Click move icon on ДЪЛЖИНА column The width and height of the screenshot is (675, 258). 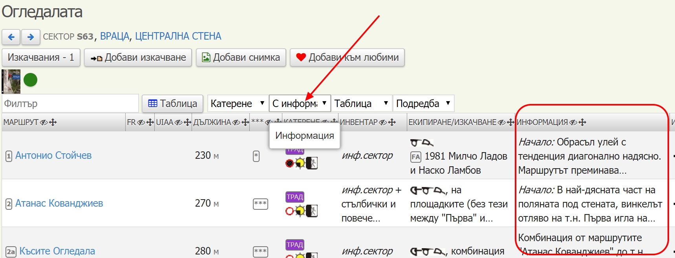click(245, 122)
